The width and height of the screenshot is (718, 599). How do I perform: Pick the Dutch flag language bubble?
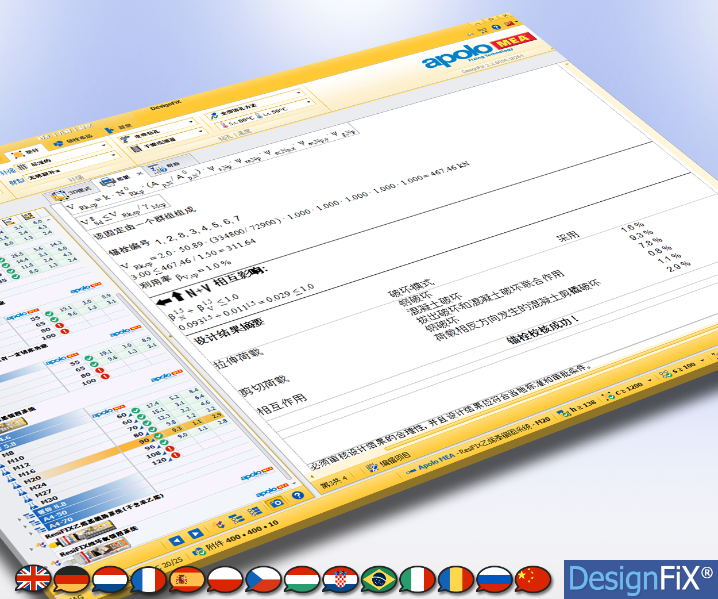click(x=110, y=579)
